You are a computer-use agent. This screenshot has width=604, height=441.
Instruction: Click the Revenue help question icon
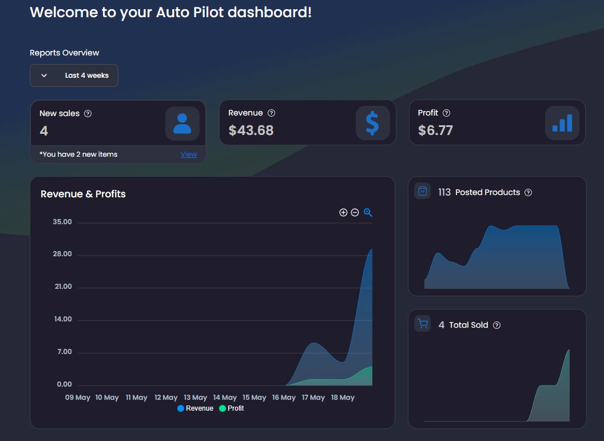click(272, 113)
